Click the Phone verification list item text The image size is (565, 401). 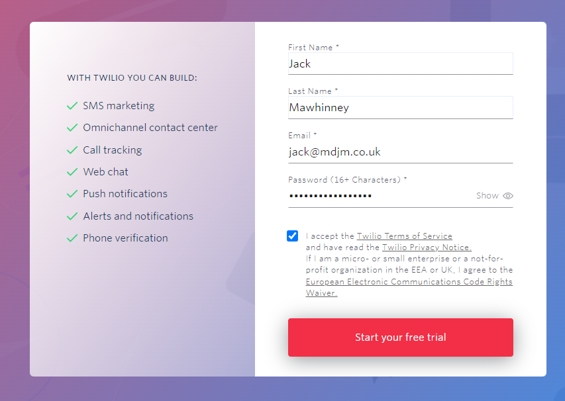pos(125,238)
